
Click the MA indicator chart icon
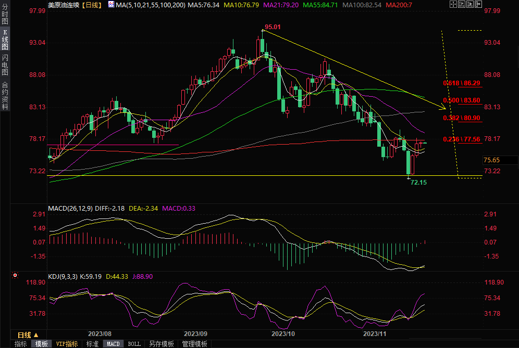click(x=111, y=5)
